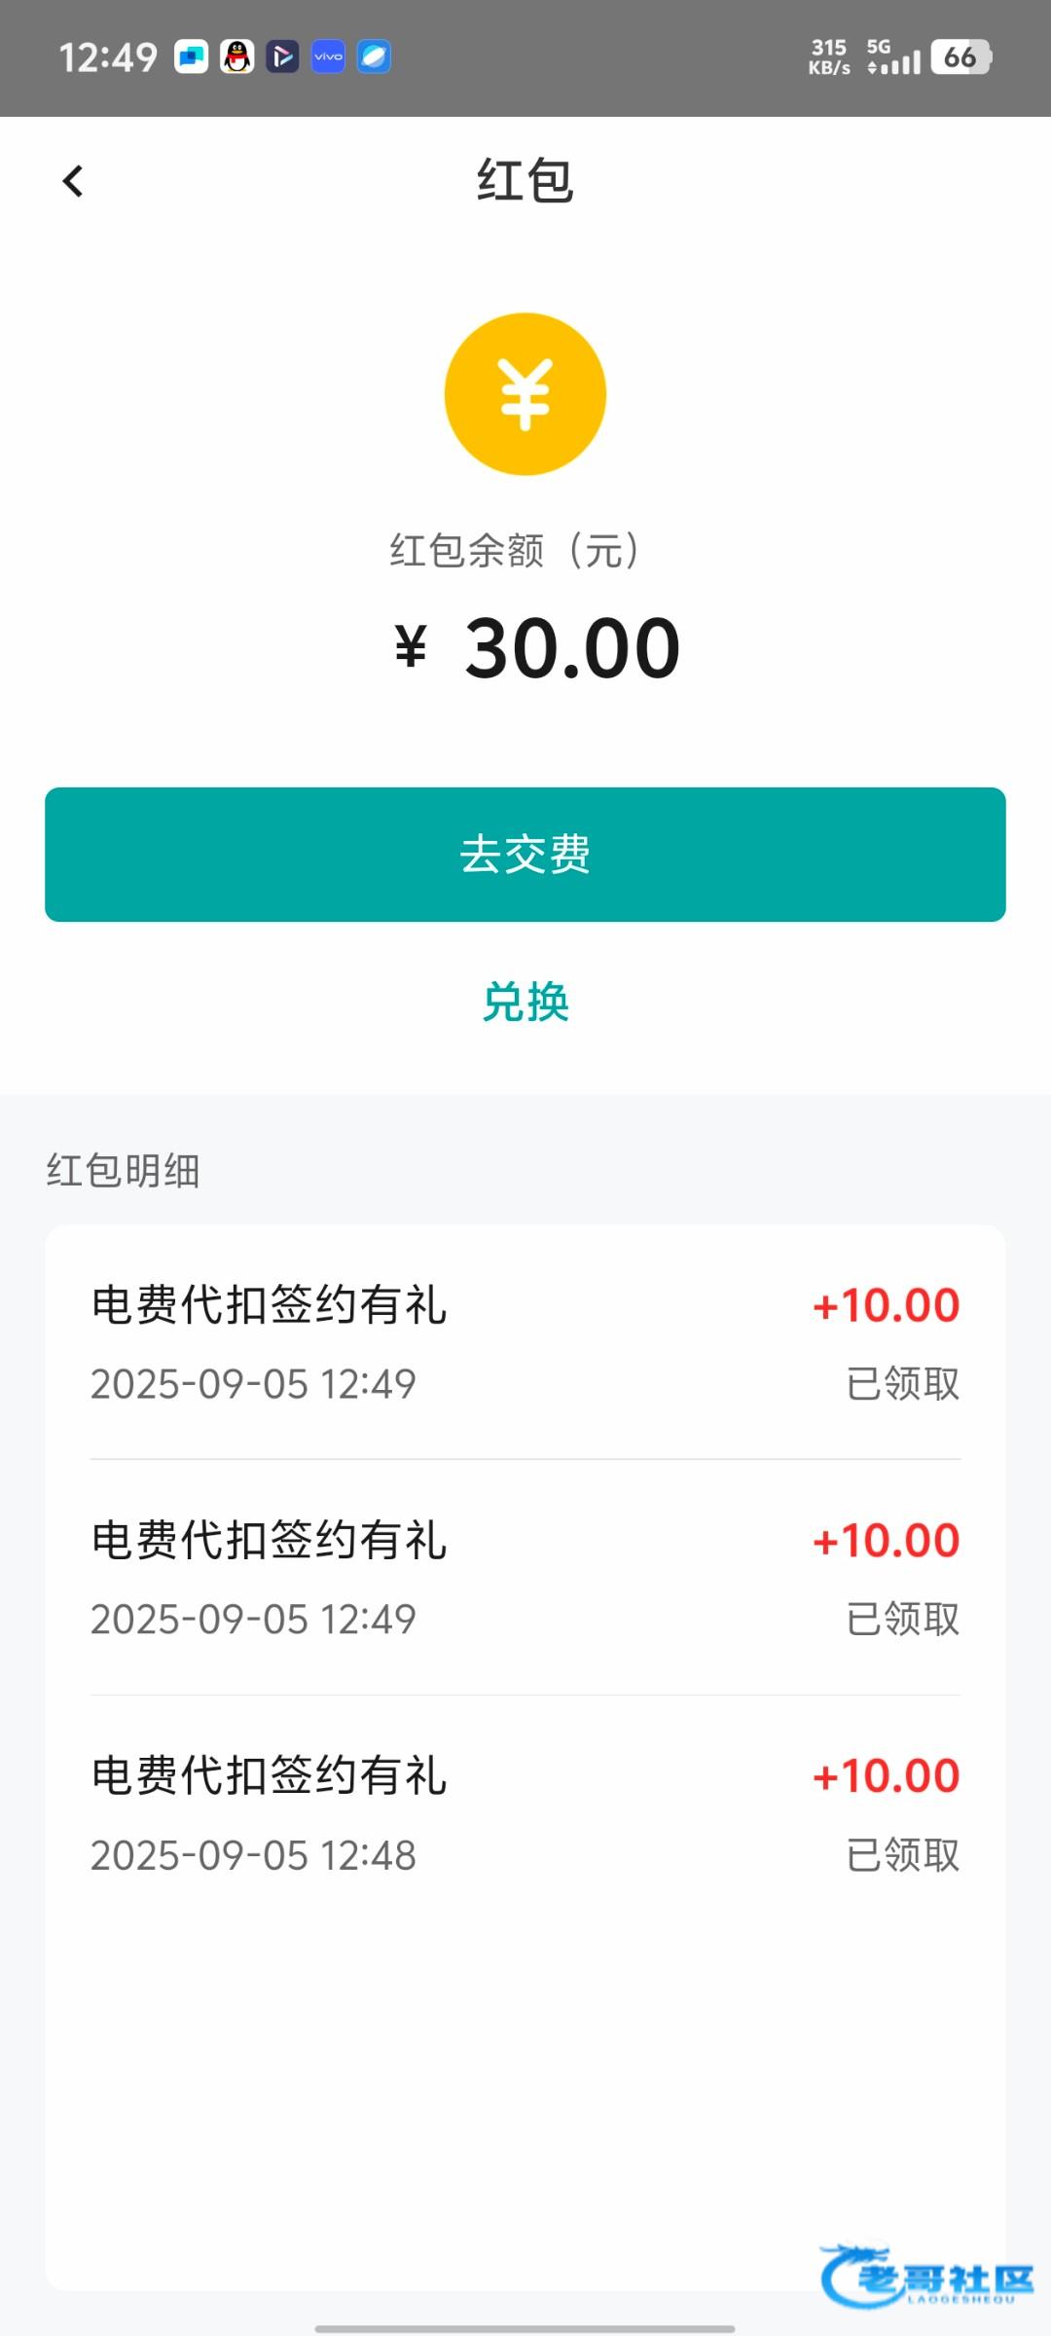Open the QQ penguin notification icon
This screenshot has height=2336, width=1051.
pyautogui.click(x=236, y=56)
